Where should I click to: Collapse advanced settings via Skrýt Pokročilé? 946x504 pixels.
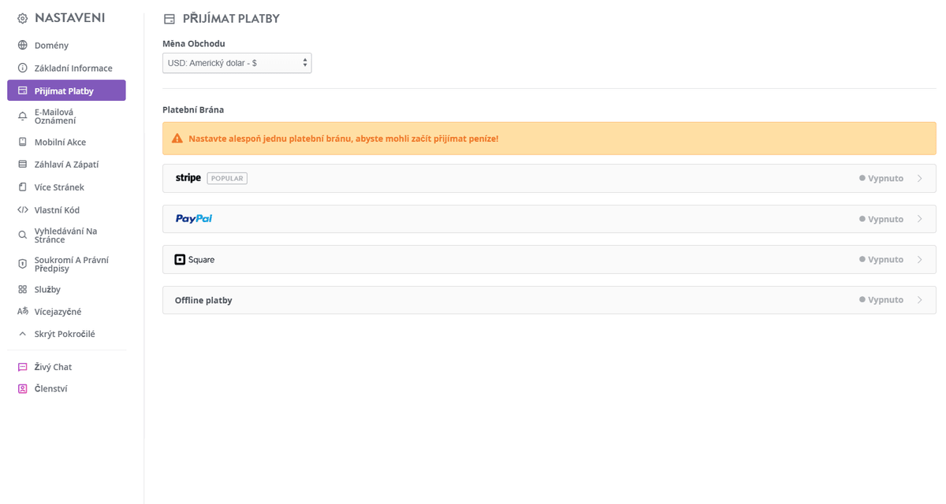coord(65,334)
